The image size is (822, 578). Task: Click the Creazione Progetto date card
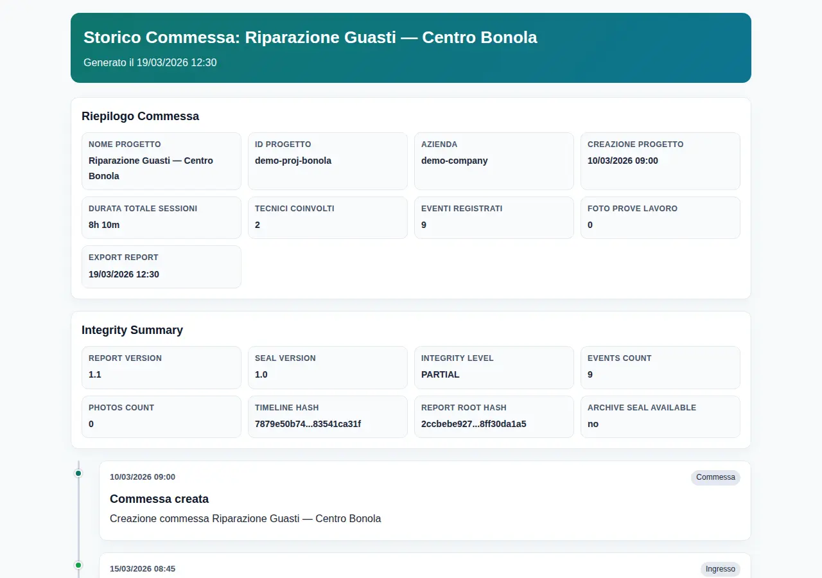pyautogui.click(x=660, y=161)
